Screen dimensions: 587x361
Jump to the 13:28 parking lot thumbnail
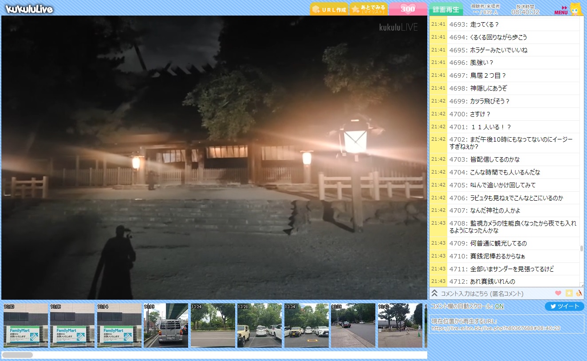click(259, 325)
